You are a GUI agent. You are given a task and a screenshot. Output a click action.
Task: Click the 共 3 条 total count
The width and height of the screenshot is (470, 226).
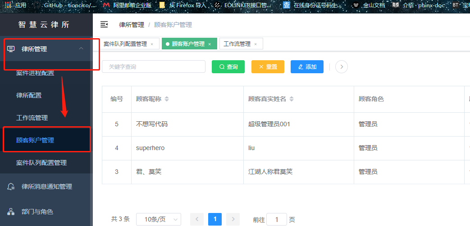pyautogui.click(x=120, y=219)
